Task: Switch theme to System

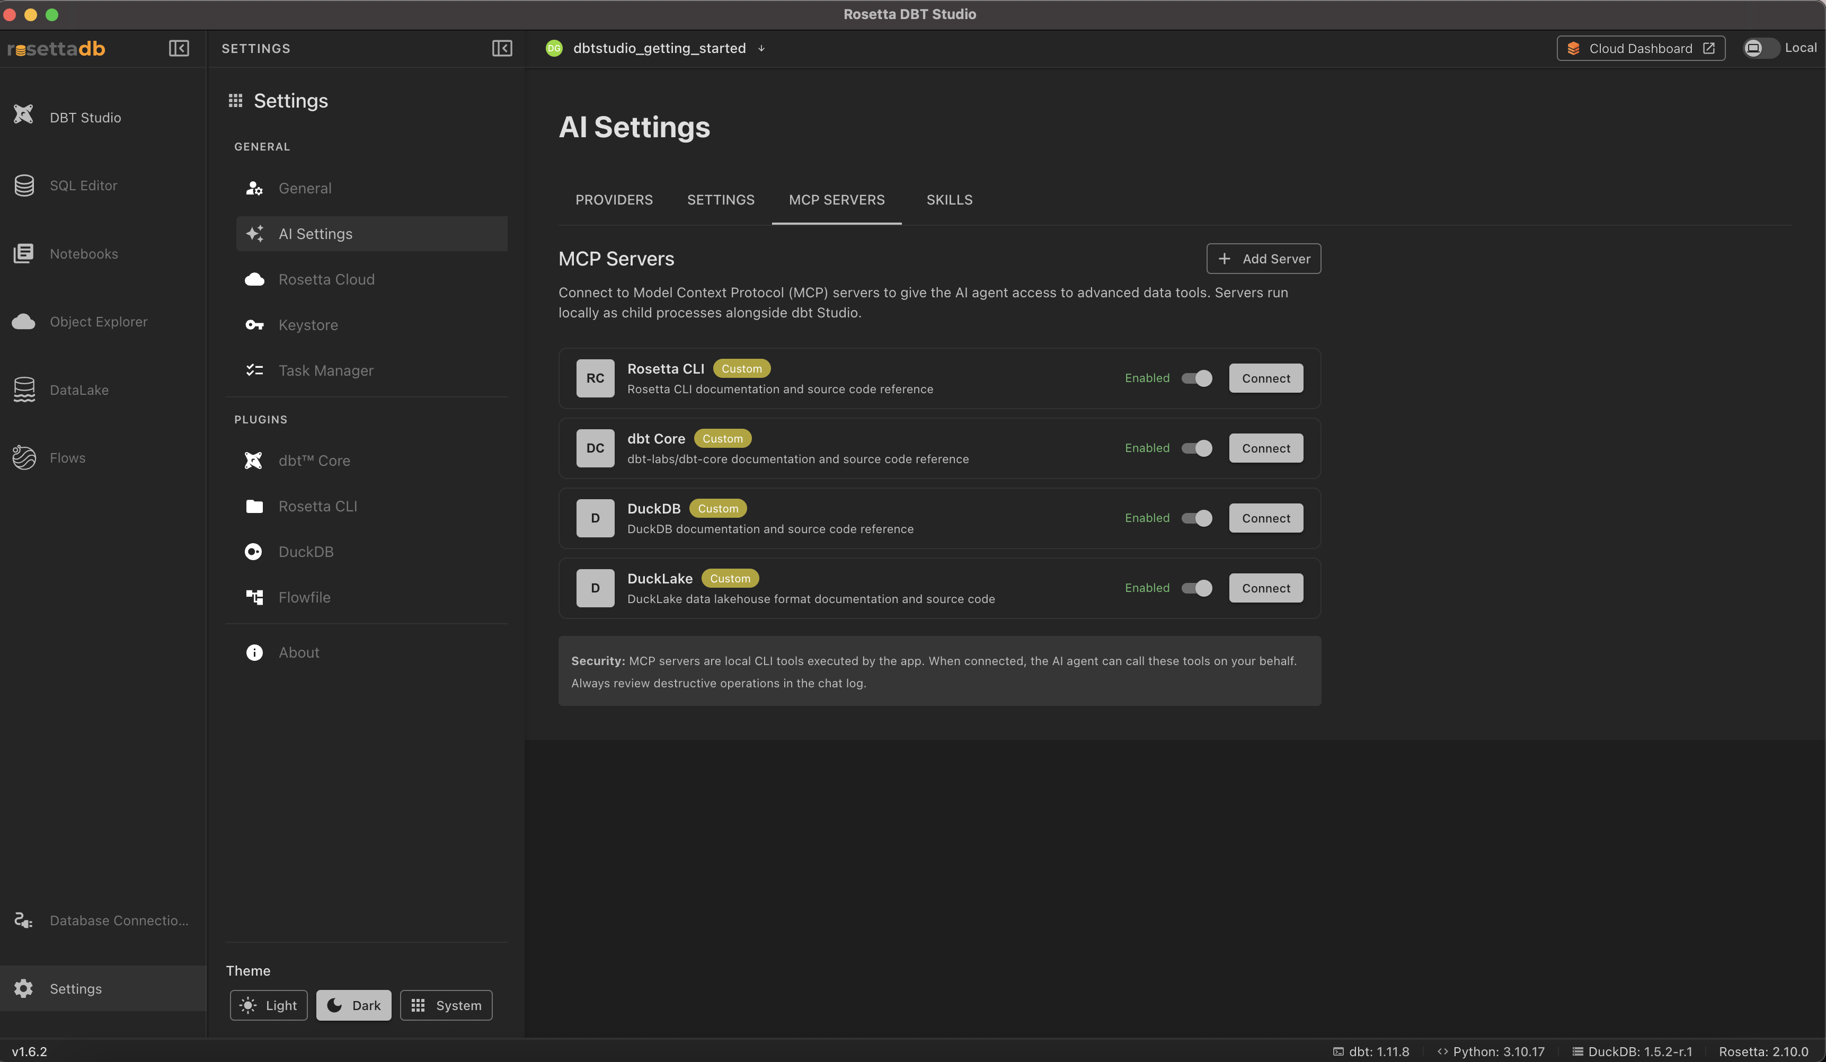Action: tap(446, 1006)
